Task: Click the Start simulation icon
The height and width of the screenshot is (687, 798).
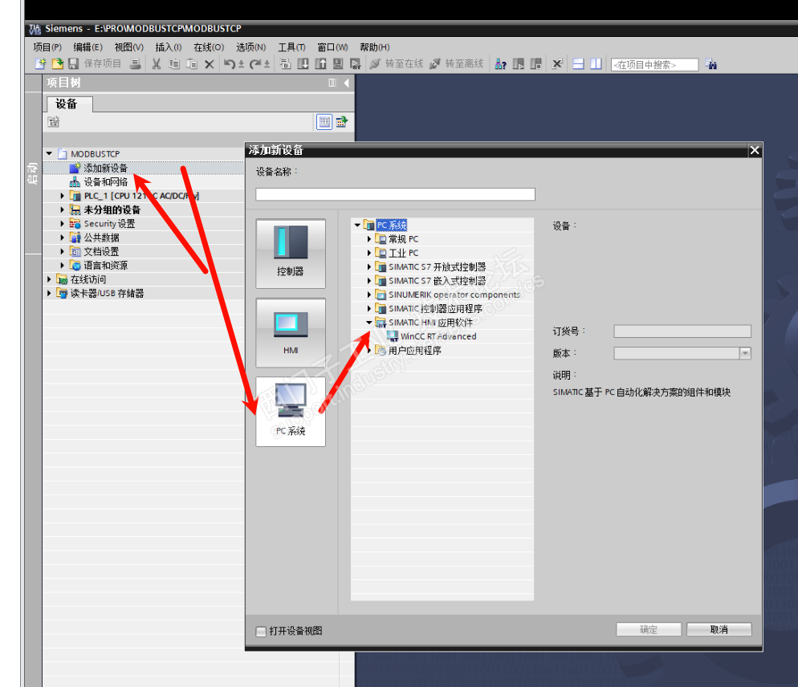Action: coord(338,63)
